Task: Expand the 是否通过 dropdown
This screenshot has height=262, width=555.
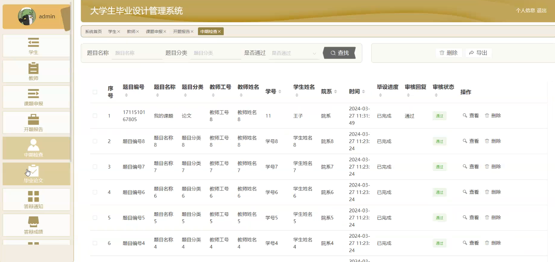Action: pos(294,53)
